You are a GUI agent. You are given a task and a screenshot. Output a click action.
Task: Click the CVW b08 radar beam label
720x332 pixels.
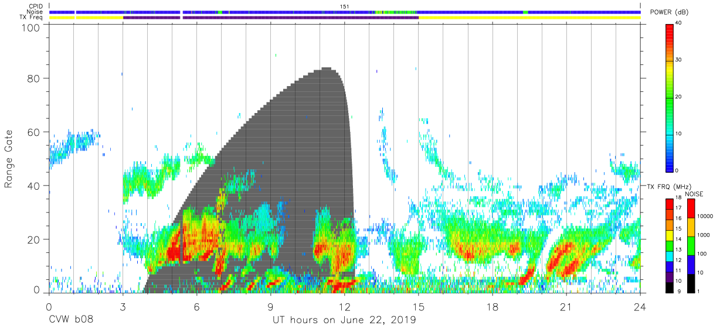(x=72, y=320)
